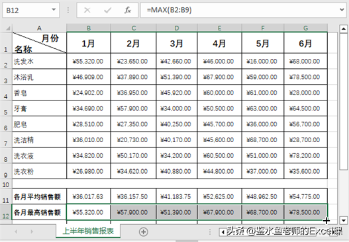Screen dimensions: 349x242
Task: Click the horizontal scrollbar left arrow
Action: 223,232
